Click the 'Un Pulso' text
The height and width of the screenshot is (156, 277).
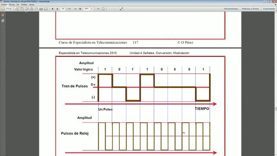105,109
